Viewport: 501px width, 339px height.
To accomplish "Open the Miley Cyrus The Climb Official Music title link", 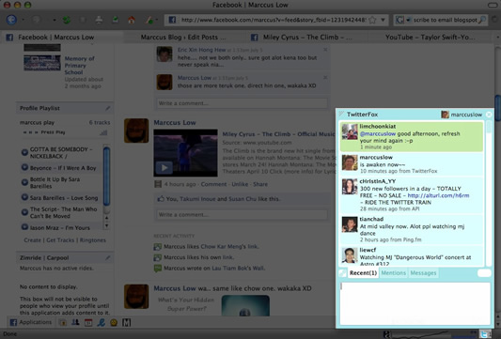I will (x=278, y=134).
